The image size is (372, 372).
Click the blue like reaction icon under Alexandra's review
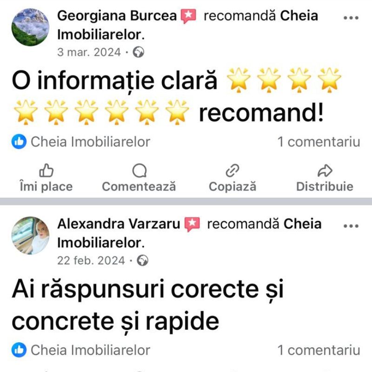click(19, 350)
